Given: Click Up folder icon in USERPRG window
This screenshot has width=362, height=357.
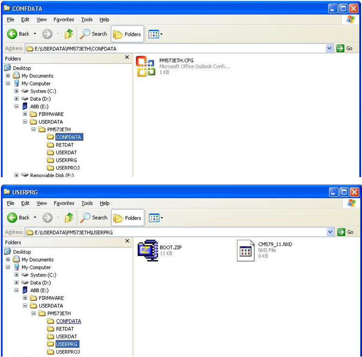Looking at the screenshot, I should tap(69, 217).
